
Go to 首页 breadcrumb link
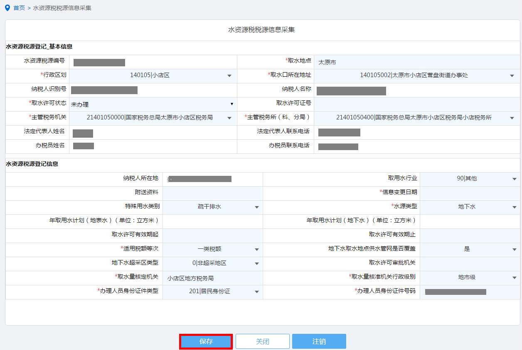click(19, 8)
